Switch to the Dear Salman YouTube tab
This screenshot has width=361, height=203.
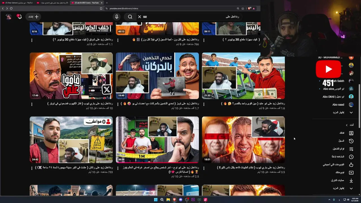pos(17,3)
